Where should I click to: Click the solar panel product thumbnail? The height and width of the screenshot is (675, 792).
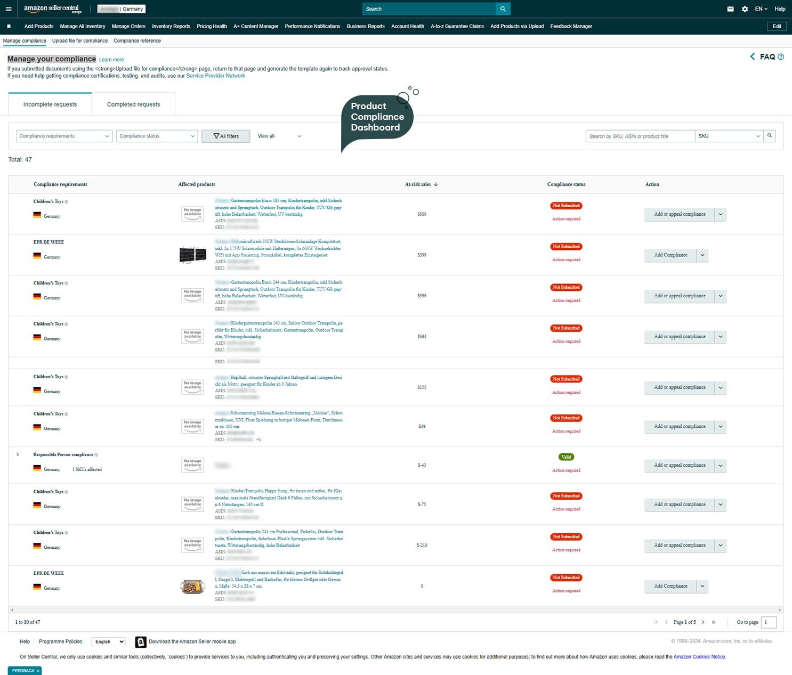coord(192,255)
